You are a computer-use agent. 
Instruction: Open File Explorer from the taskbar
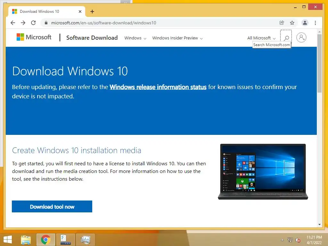[26, 240]
